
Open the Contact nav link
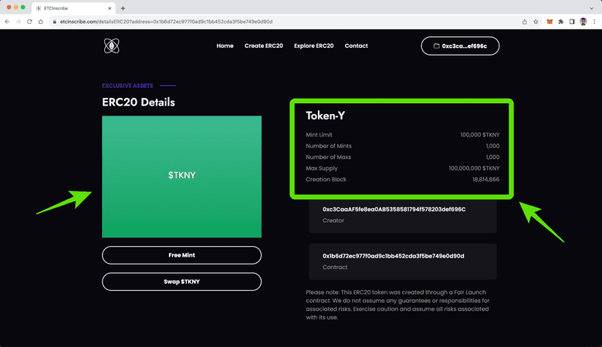click(356, 46)
